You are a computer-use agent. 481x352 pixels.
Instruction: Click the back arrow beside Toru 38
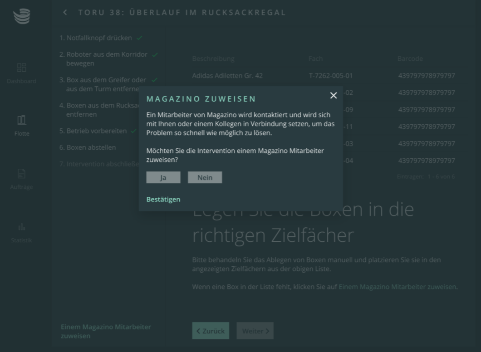(65, 12)
